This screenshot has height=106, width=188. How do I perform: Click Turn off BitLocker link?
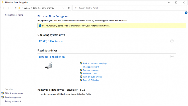pyautogui.click(x=91, y=80)
